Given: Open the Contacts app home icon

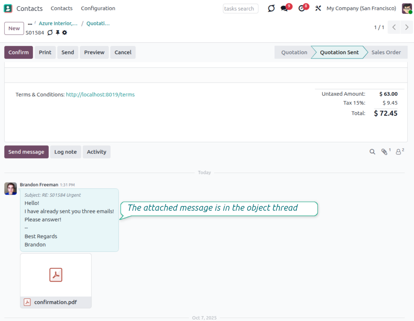Looking at the screenshot, I should [8, 8].
